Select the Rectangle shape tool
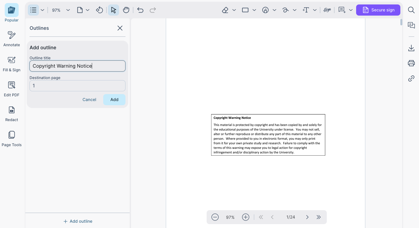Image resolution: width=419 pixels, height=228 pixels. pos(245,10)
